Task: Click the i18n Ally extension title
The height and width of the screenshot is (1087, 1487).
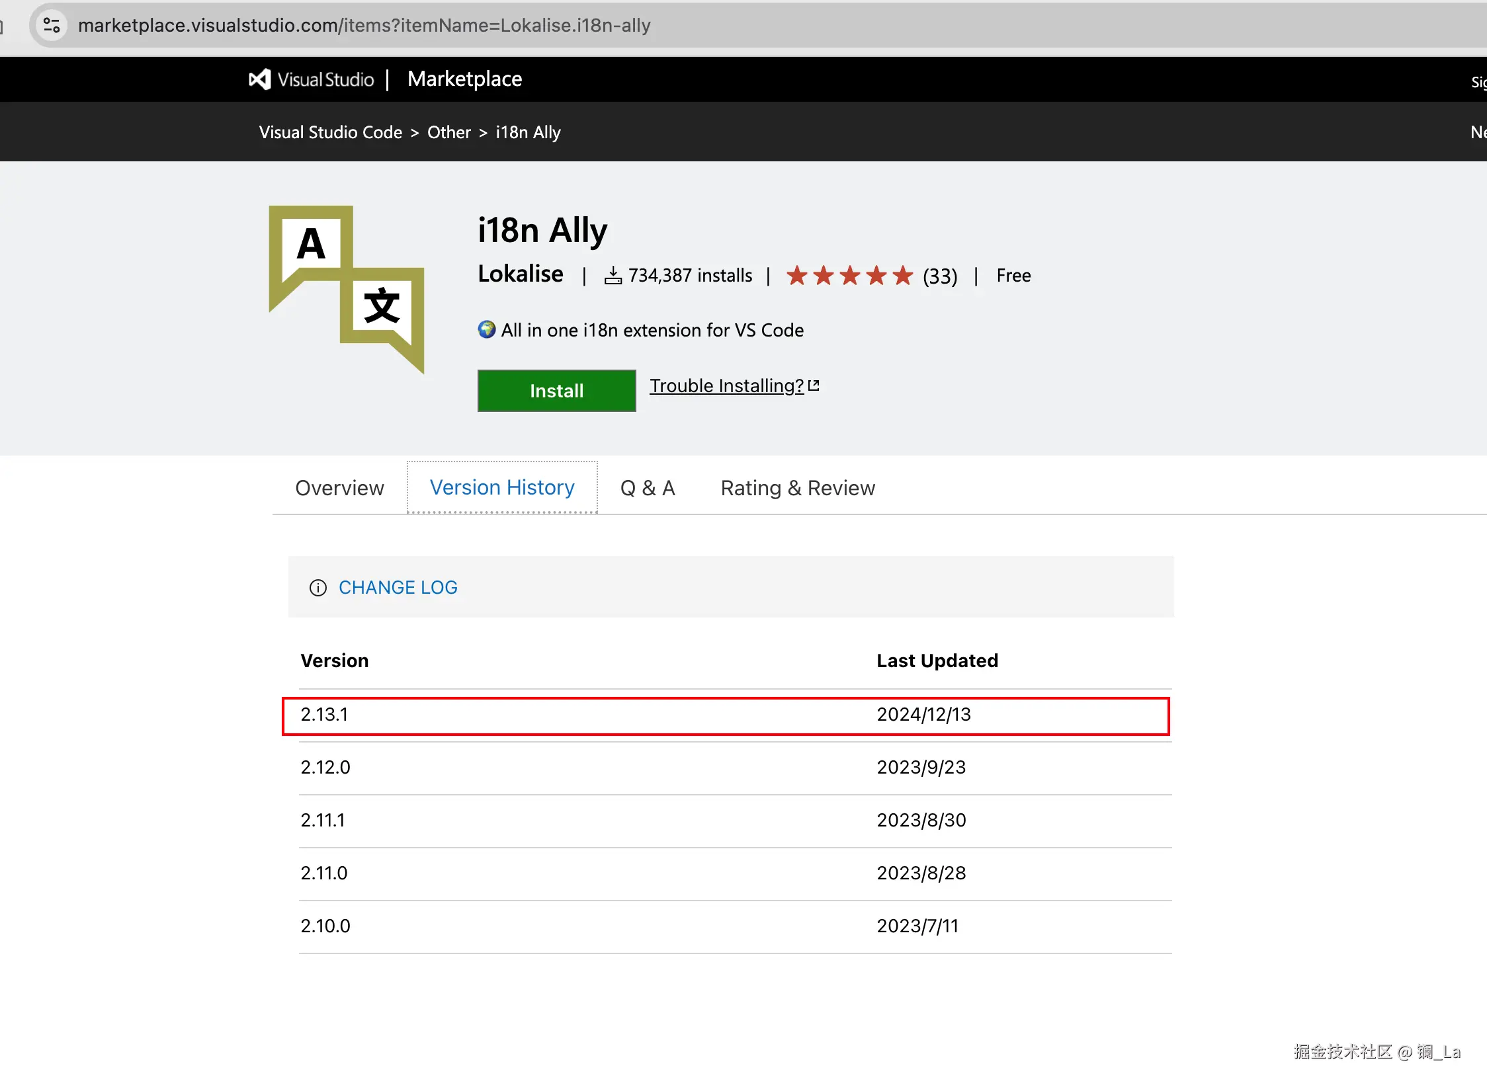Action: (x=542, y=230)
